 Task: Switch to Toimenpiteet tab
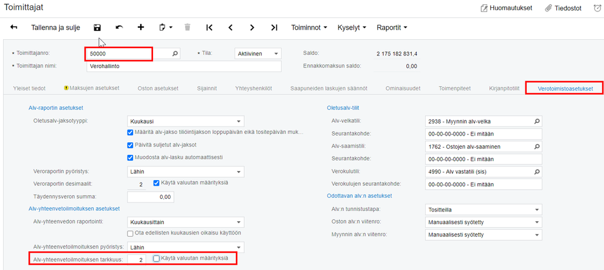(x=455, y=89)
